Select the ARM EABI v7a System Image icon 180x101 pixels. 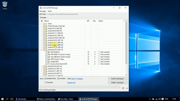pyautogui.click(x=49, y=54)
